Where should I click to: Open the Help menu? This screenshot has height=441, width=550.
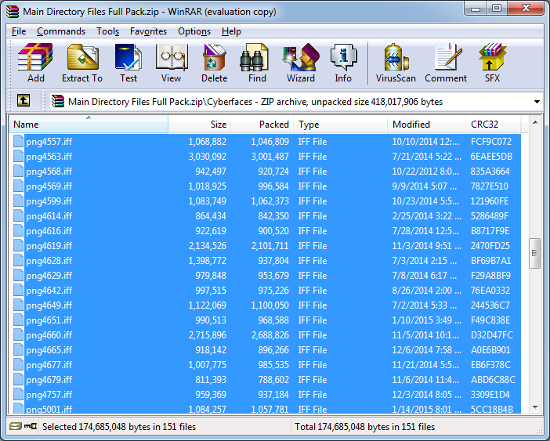(x=231, y=31)
